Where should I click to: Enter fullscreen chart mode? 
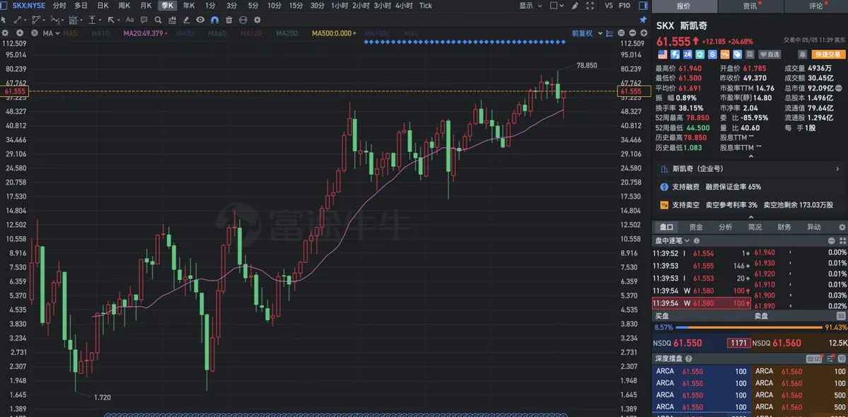click(x=589, y=6)
